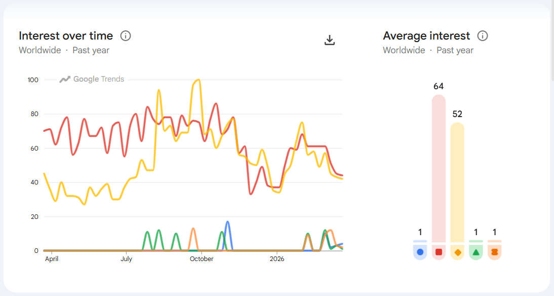The image size is (554, 296).
Task: Click the info icon beside Interest over time
Action: [126, 36]
